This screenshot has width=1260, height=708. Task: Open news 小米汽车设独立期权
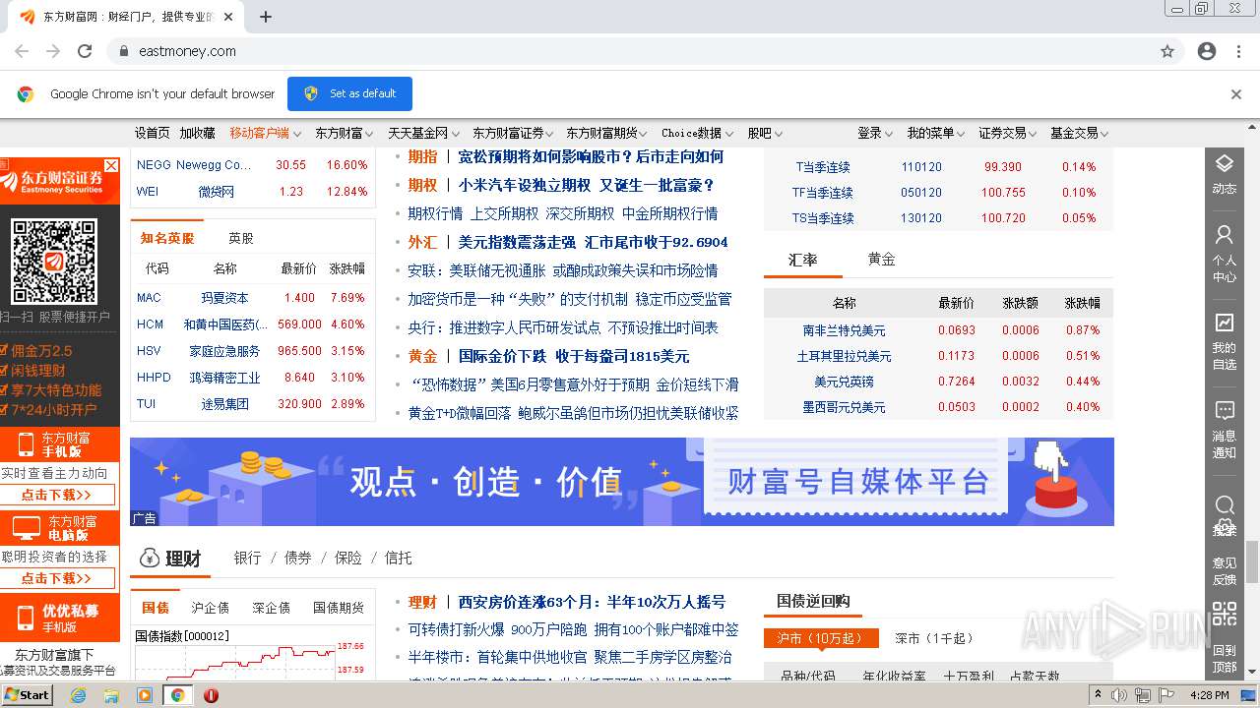coord(587,185)
